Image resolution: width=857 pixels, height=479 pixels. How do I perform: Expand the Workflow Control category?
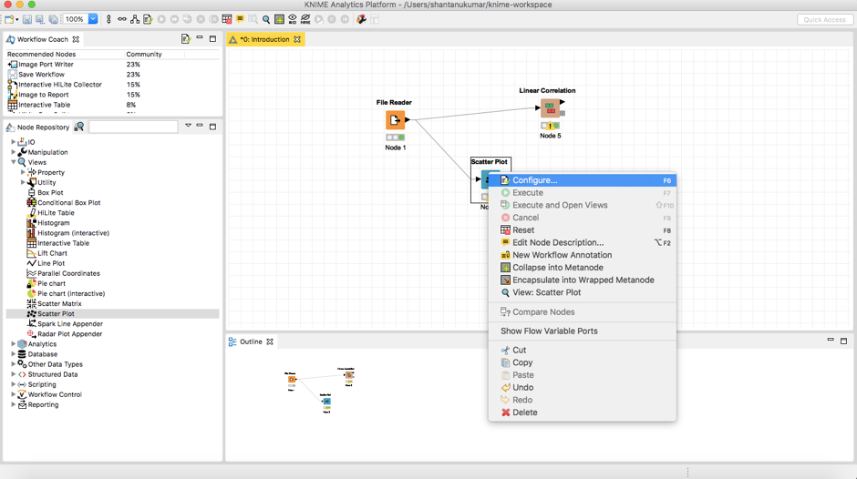[x=14, y=394]
